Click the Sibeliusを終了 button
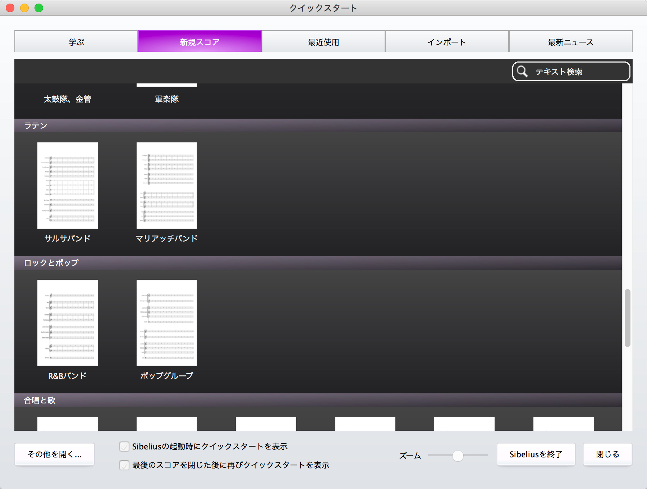 click(536, 454)
